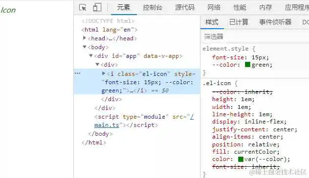The height and width of the screenshot is (178, 309).
Task: Open the three-dot menu beside selected node
Action: [77, 73]
